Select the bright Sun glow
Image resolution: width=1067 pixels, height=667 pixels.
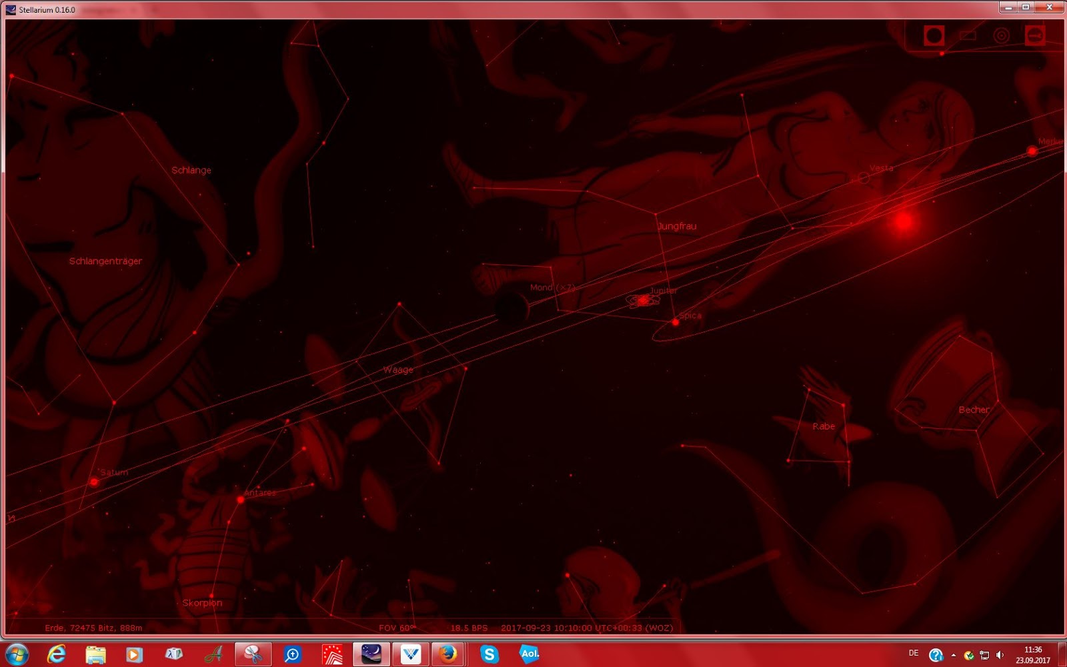coord(904,221)
